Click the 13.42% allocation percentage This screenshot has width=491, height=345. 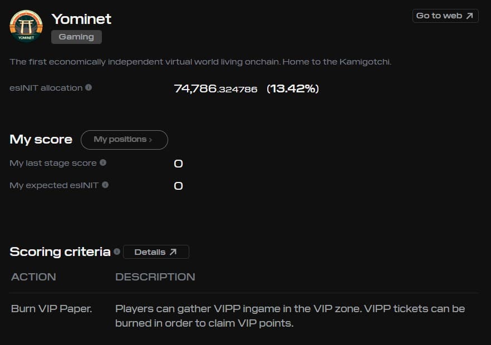click(292, 88)
